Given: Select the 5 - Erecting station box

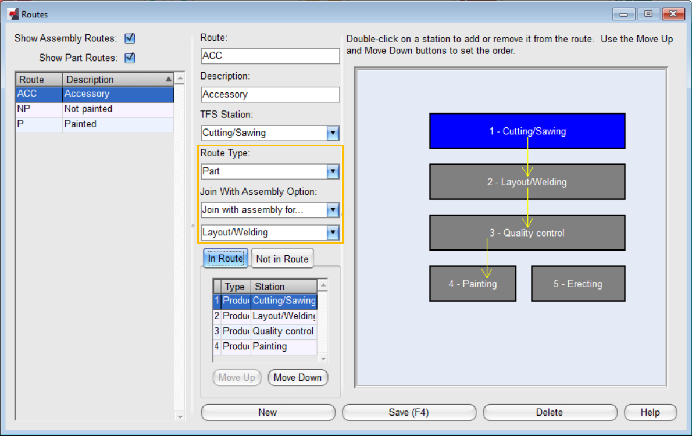Looking at the screenshot, I should pyautogui.click(x=577, y=283).
